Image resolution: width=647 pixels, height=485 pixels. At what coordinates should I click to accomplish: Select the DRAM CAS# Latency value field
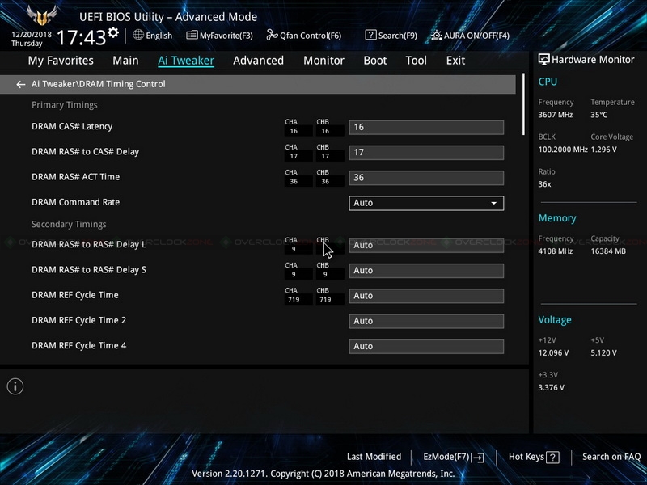pos(426,128)
